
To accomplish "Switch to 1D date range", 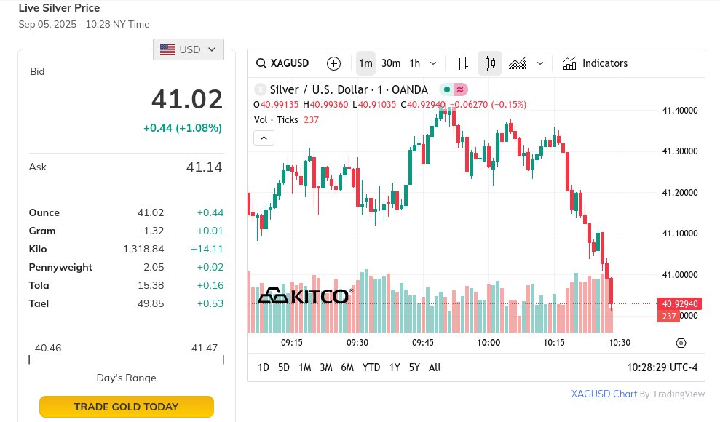I will coord(264,367).
